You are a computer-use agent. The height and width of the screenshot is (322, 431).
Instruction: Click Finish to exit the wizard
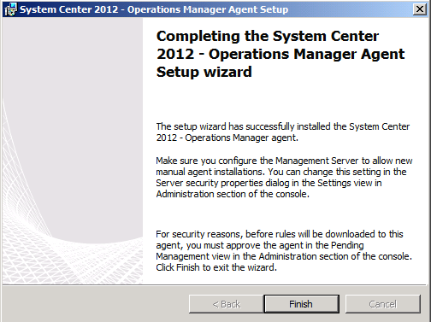click(302, 304)
